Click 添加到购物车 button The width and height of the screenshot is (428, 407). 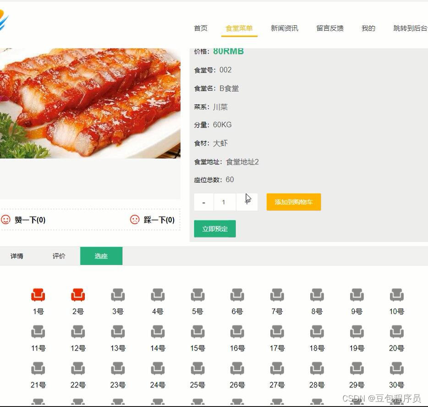tap(294, 202)
